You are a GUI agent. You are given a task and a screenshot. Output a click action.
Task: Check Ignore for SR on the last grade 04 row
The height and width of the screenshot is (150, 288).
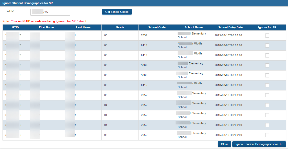point(267,125)
